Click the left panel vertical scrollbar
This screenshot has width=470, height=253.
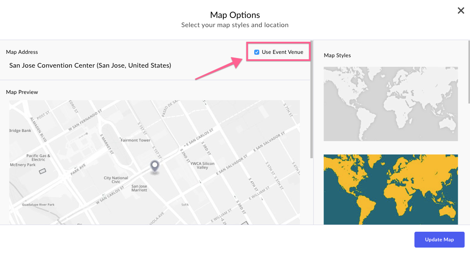pyautogui.click(x=312, y=99)
